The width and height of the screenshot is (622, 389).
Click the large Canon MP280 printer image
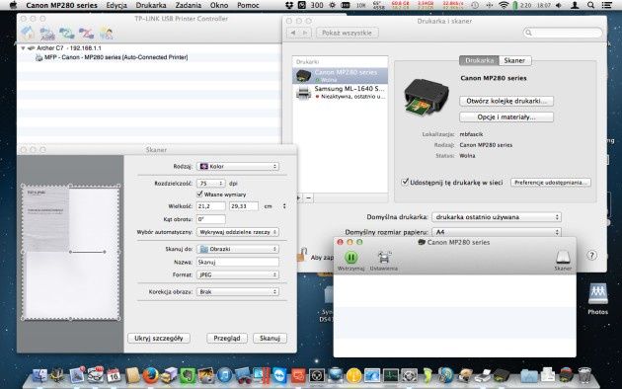pyautogui.click(x=427, y=97)
